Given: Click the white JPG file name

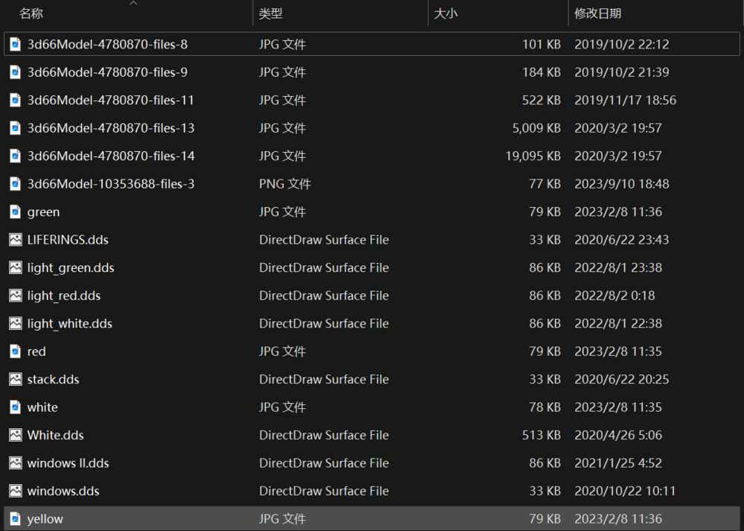Looking at the screenshot, I should [x=42, y=407].
